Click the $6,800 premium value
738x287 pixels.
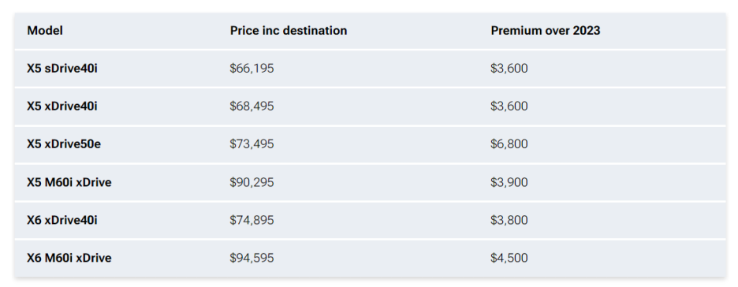(509, 144)
